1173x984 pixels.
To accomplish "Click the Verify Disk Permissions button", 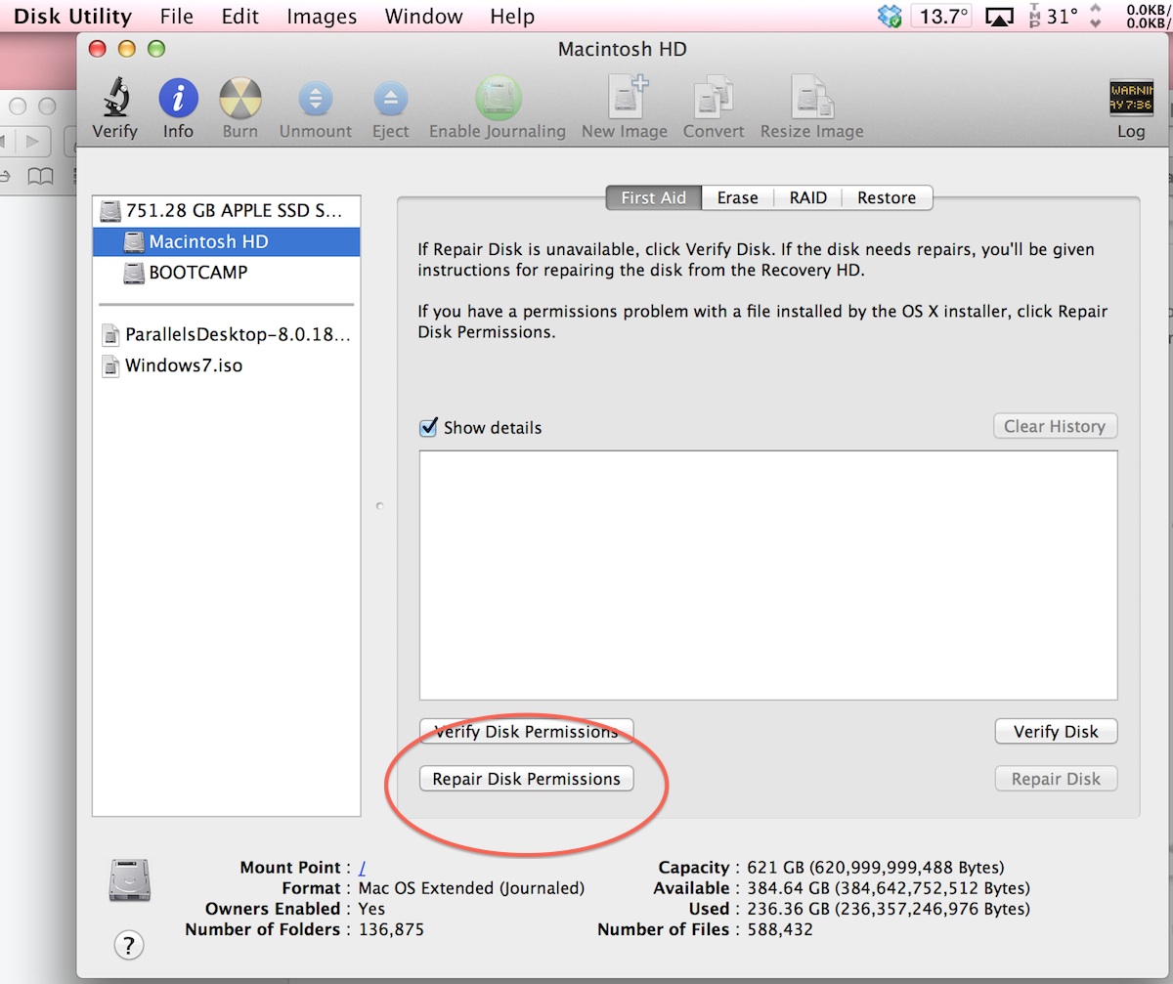I will (x=526, y=731).
